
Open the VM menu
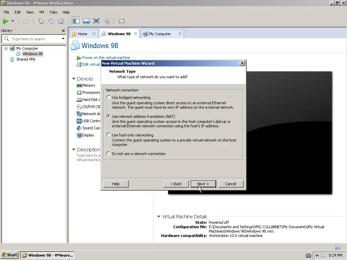point(41,12)
